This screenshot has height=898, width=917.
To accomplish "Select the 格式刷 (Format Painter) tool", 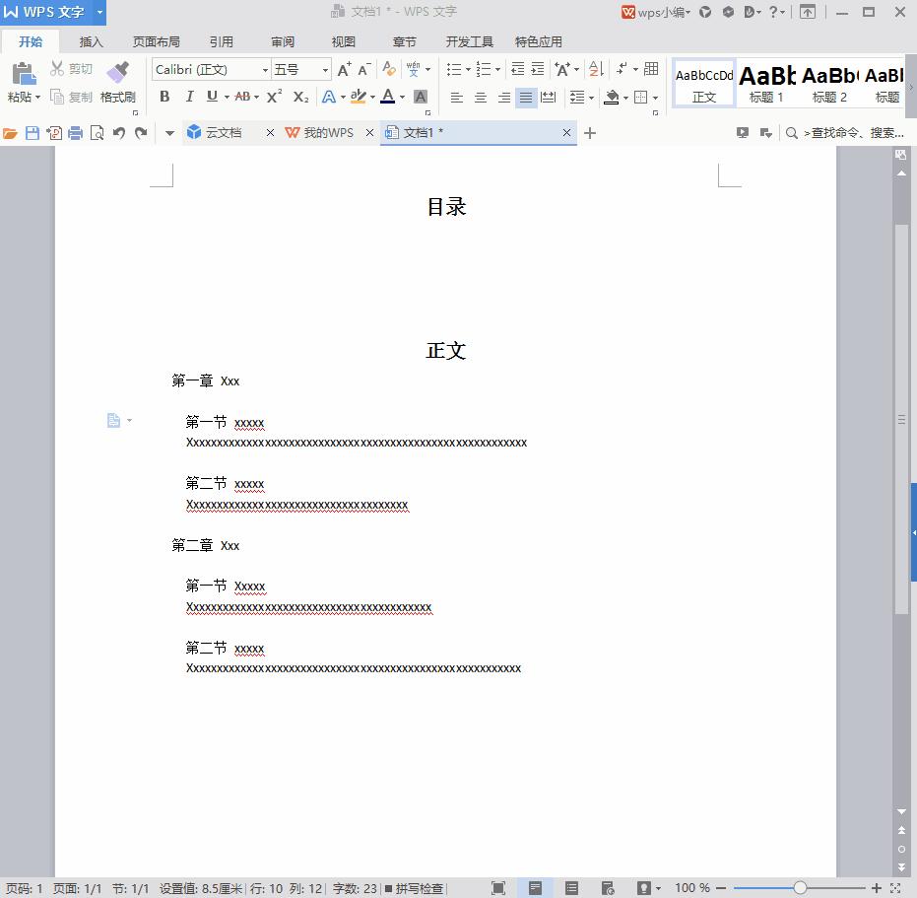I will click(117, 84).
